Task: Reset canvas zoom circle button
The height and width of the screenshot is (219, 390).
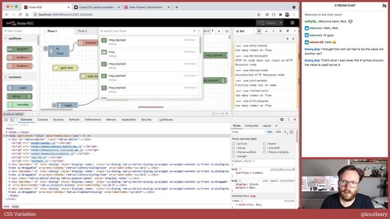Action: tap(222, 114)
